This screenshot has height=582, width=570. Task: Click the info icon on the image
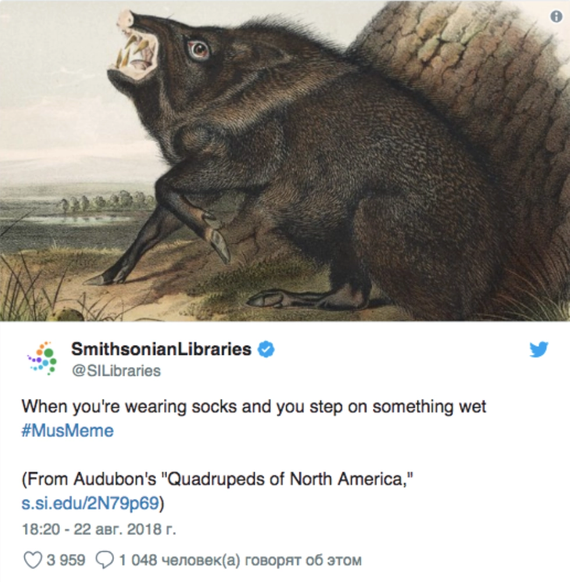(x=556, y=16)
